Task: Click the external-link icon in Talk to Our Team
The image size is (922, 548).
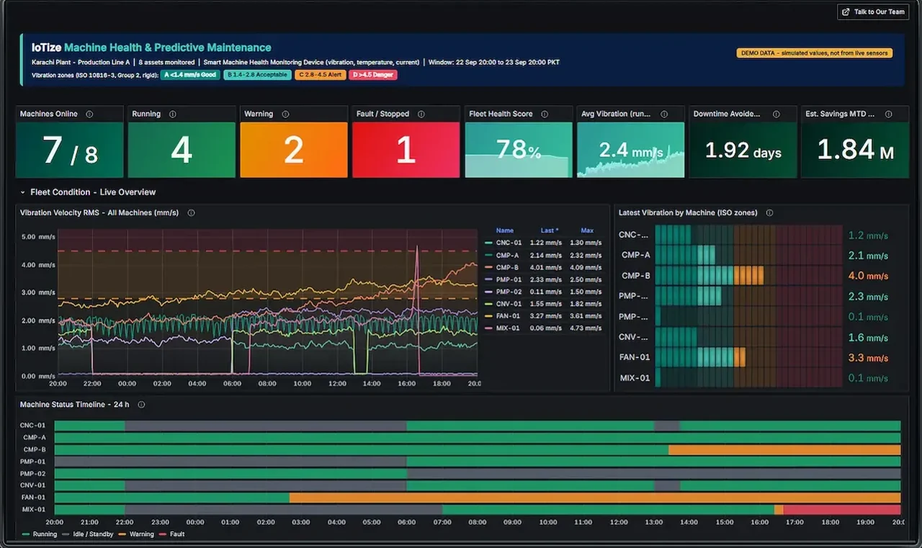Action: tap(846, 12)
